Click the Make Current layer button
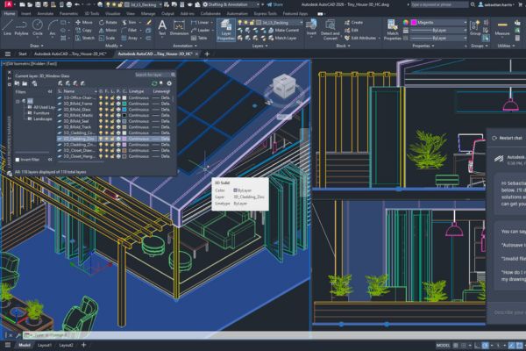Image resolution: width=526 pixels, height=351 pixels. click(284, 30)
